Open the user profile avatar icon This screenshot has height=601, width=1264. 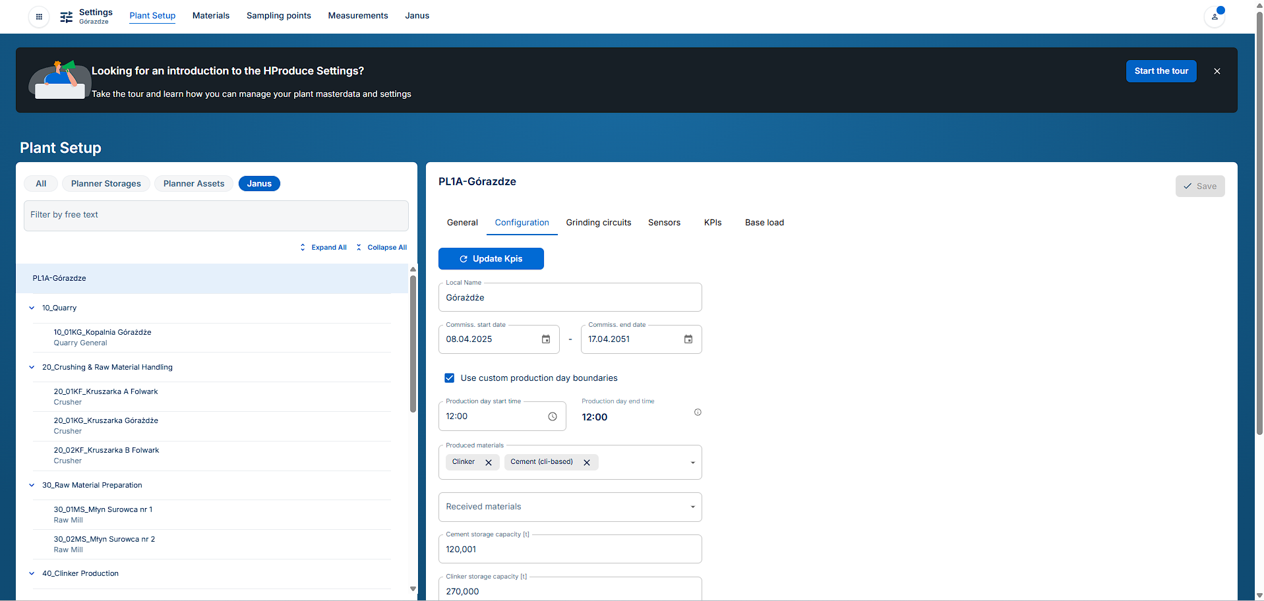coord(1215,16)
